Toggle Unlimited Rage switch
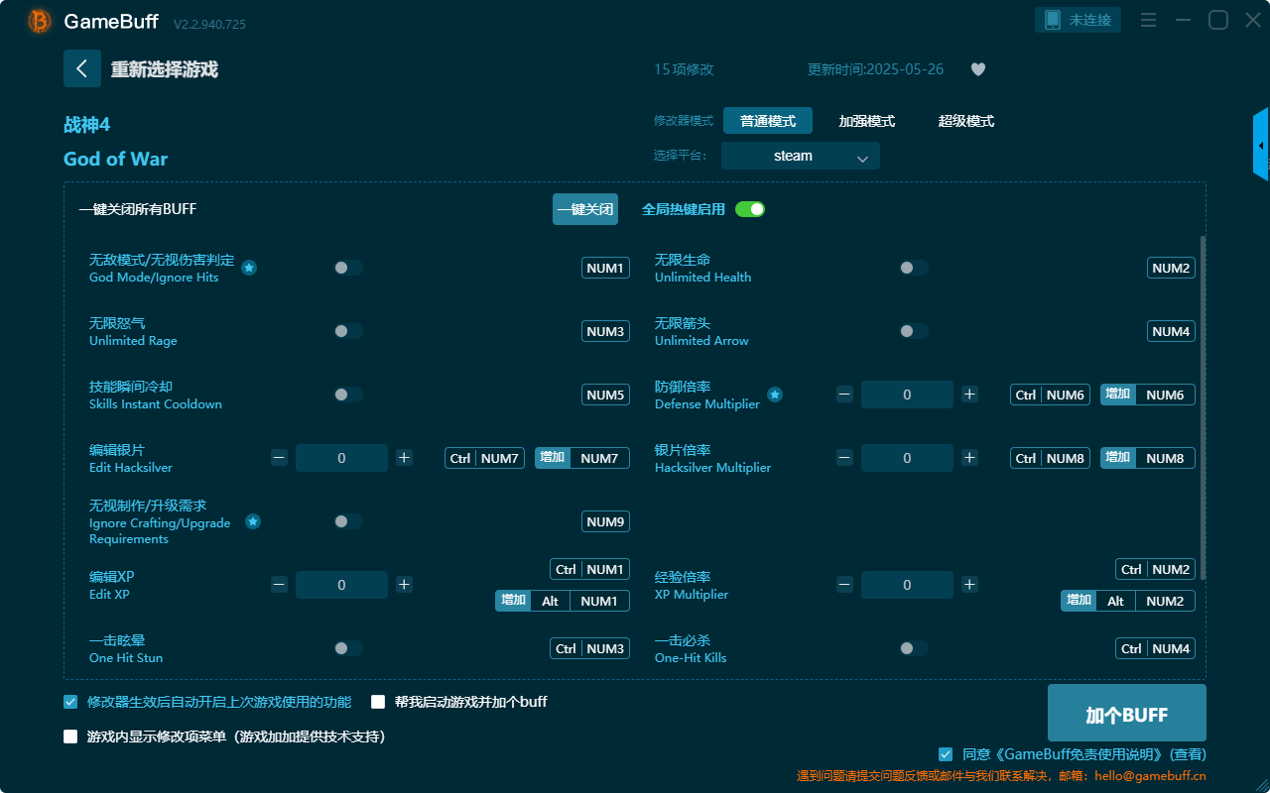Viewport: 1270px width, 793px height. point(348,331)
